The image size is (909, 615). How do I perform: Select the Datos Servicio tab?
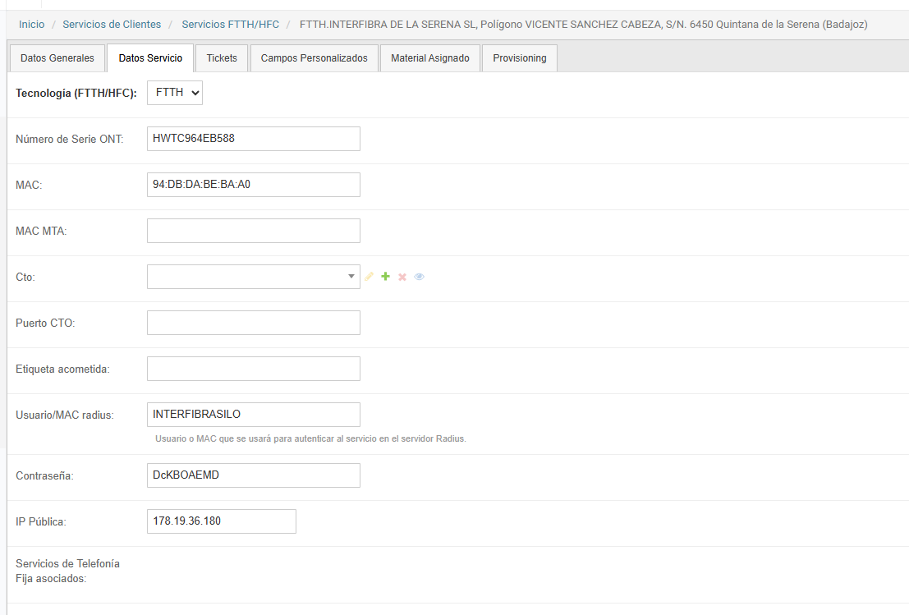coord(151,58)
